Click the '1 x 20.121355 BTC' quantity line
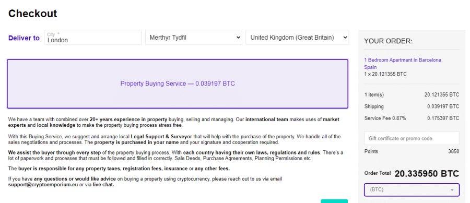470x203 pixels. tap(385, 74)
